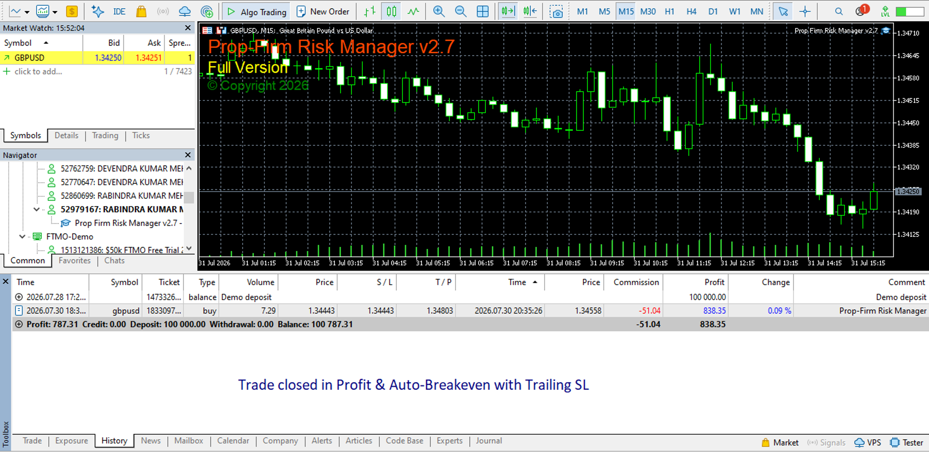Viewport: 929px width, 452px height.
Task: Click 'click to add...' symbol field
Action: pyautogui.click(x=38, y=71)
